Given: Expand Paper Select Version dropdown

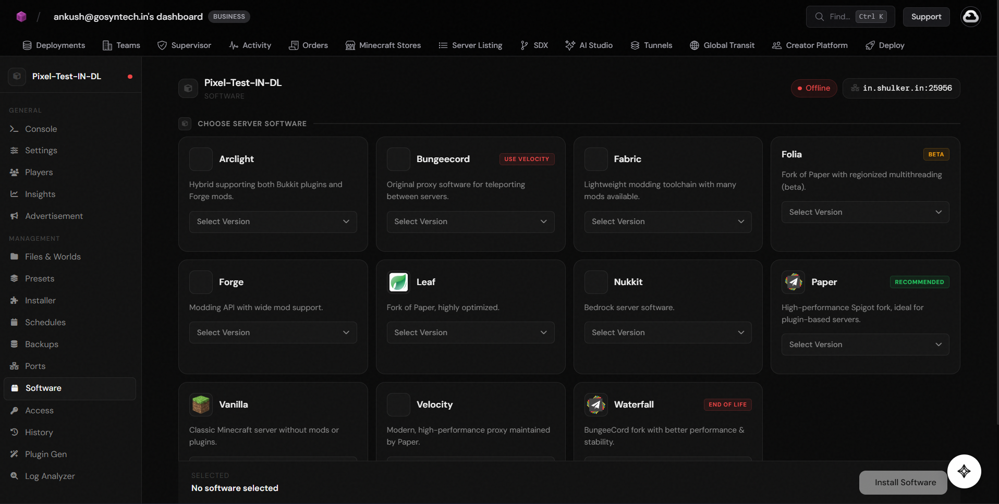Looking at the screenshot, I should coord(865,345).
